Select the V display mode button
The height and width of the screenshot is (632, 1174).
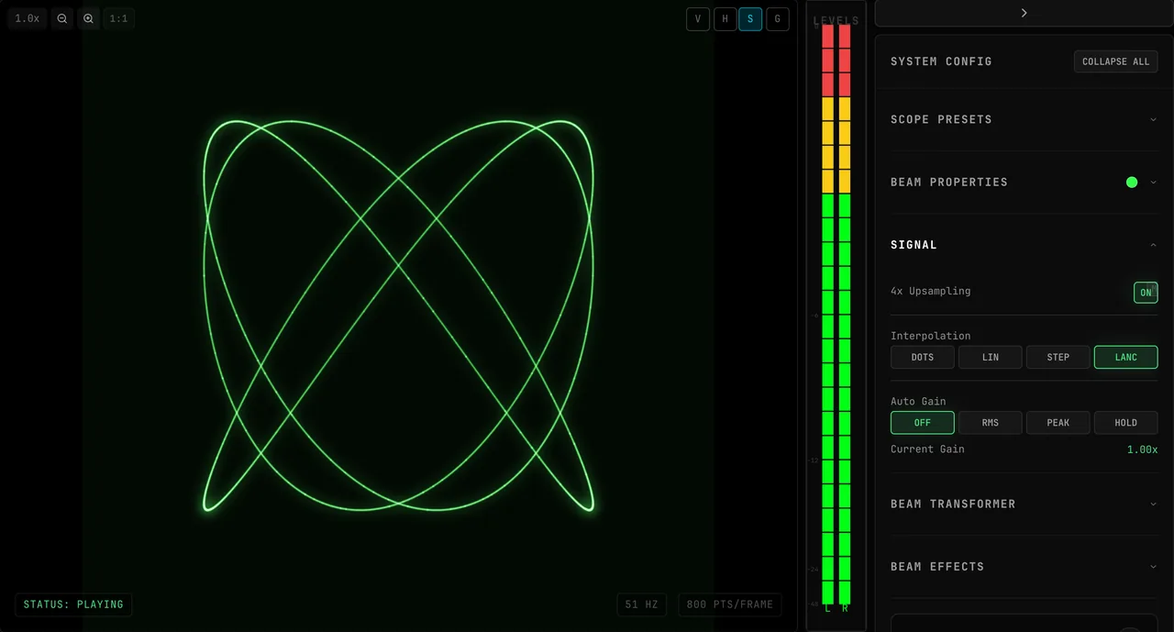pyautogui.click(x=698, y=19)
